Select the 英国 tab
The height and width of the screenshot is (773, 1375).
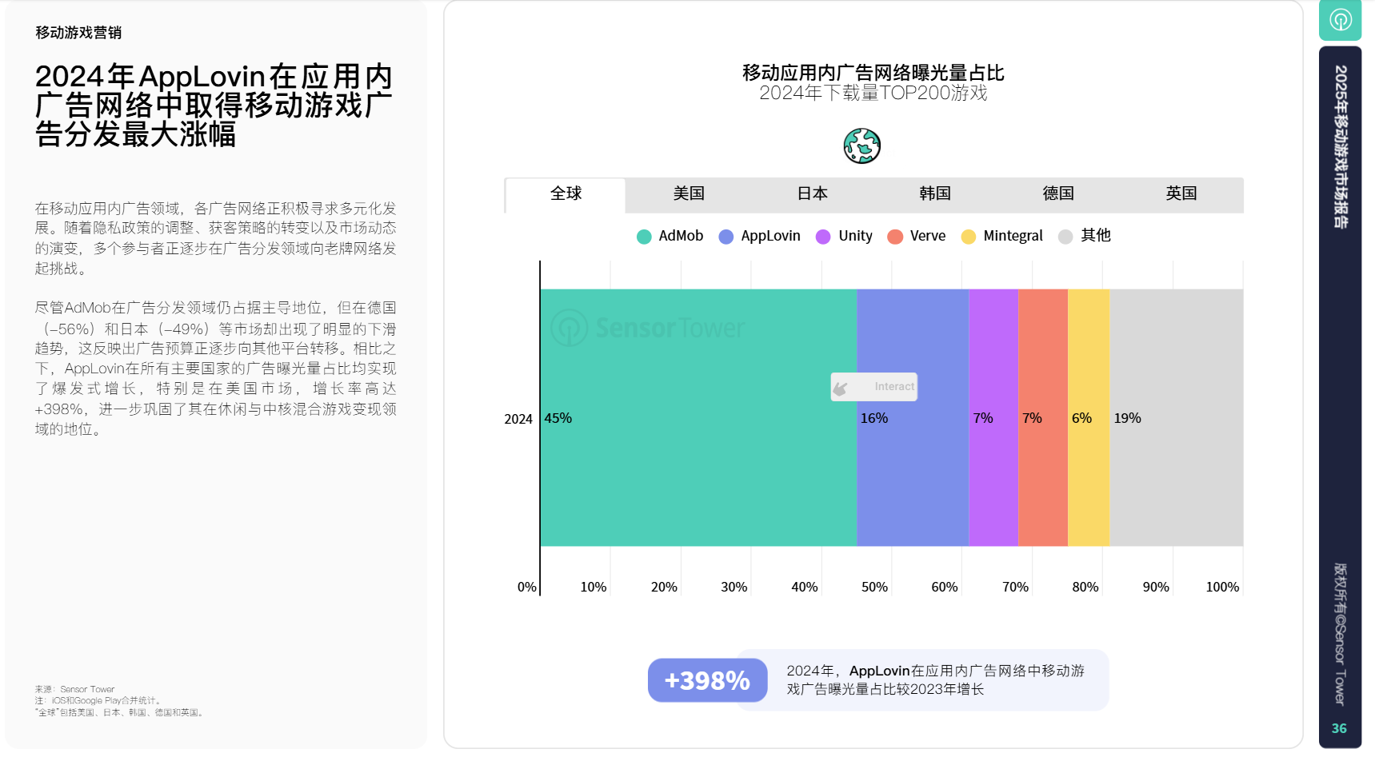coord(1181,194)
